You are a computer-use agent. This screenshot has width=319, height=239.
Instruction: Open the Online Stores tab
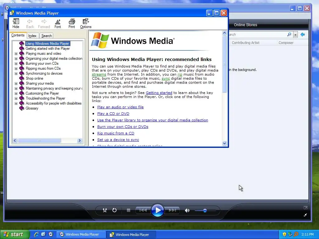245,25
